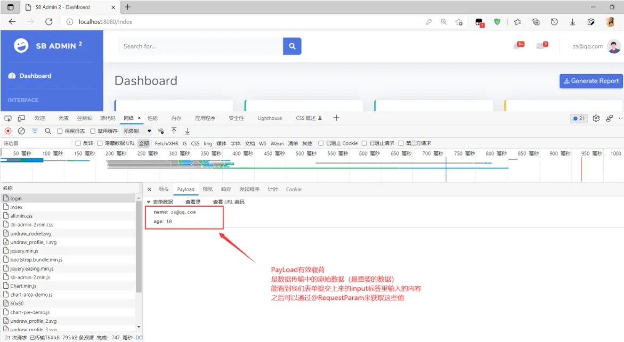Click the site info icon in address bar
Viewport: 624px width, 342px height.
pos(70,22)
